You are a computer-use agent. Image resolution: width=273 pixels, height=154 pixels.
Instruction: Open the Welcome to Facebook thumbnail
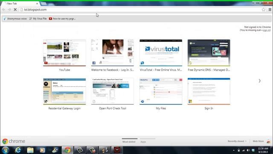tap(113, 53)
